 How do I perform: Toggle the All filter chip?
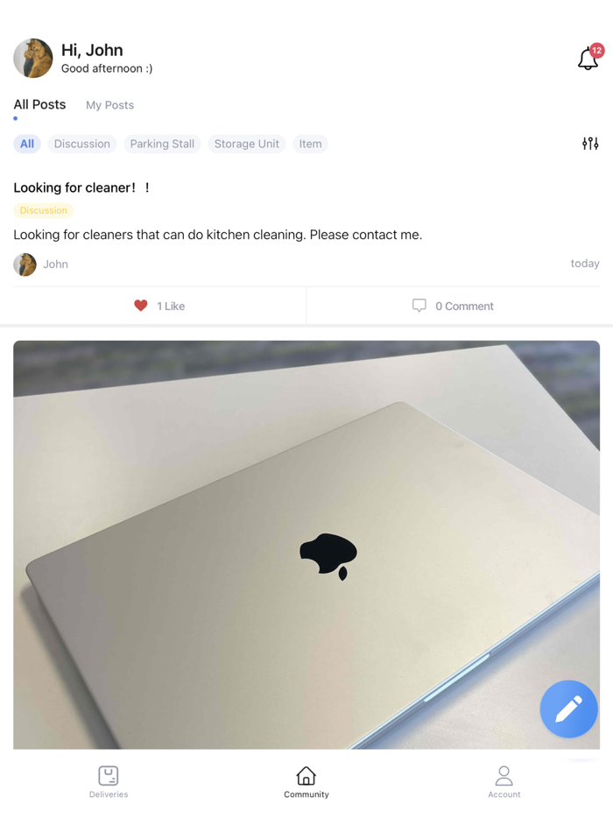coord(27,144)
